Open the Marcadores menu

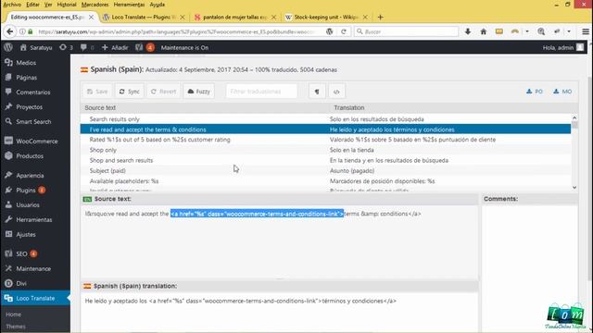pyautogui.click(x=95, y=5)
